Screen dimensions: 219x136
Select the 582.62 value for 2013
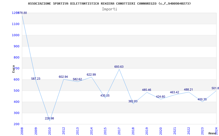pos(77,79)
